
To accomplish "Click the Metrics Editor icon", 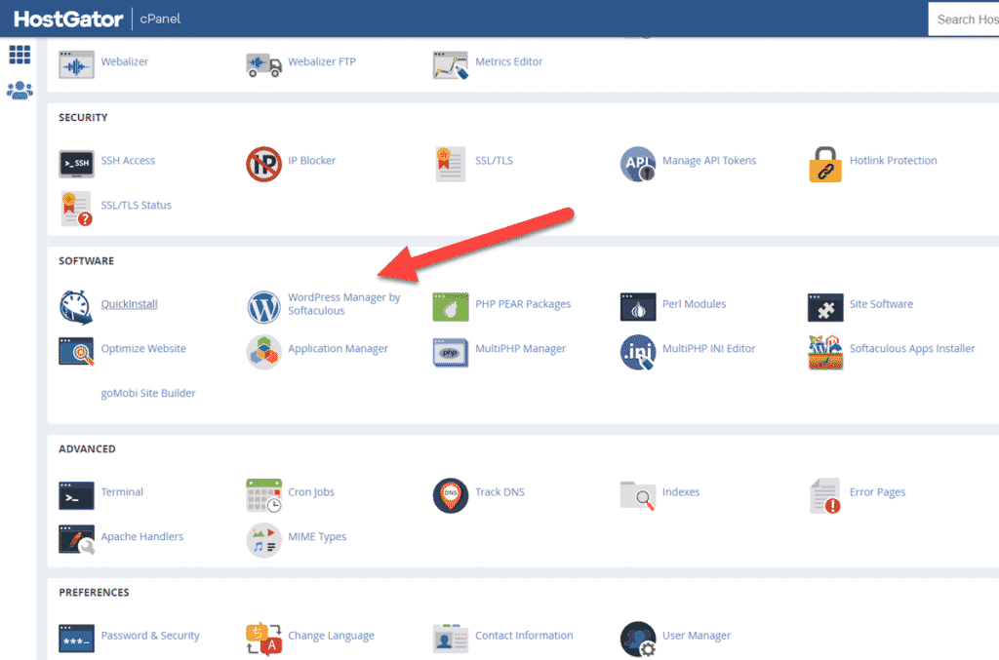I will pos(451,65).
